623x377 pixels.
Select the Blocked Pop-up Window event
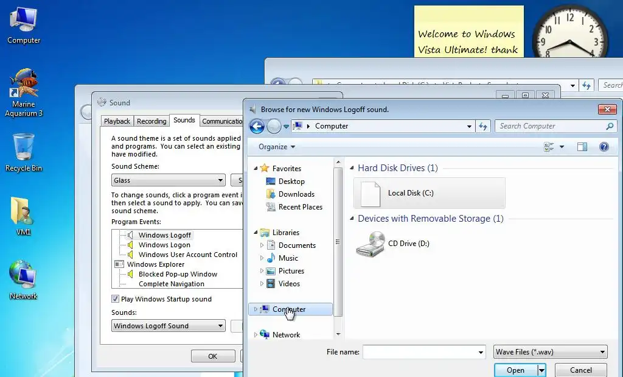178,274
